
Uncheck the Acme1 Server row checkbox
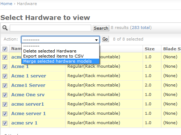(x=5, y=85)
